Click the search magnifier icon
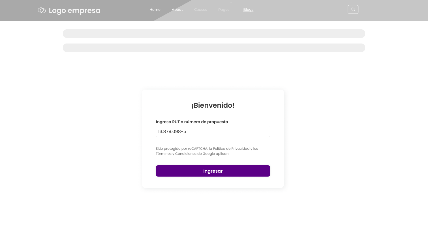 click(x=353, y=9)
